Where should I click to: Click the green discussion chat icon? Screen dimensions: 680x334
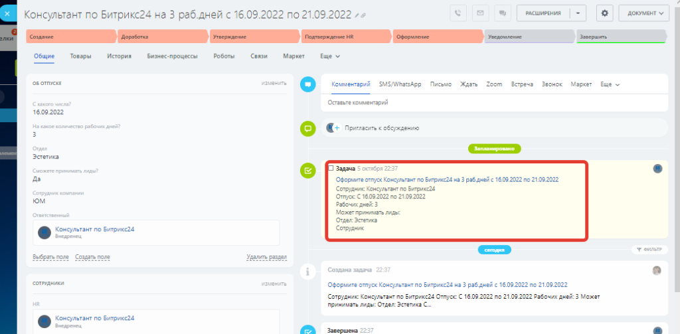click(308, 128)
